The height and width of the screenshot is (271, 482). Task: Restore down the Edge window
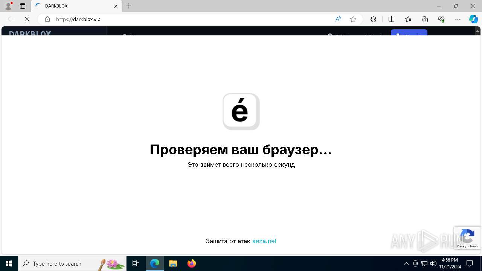coord(456,6)
